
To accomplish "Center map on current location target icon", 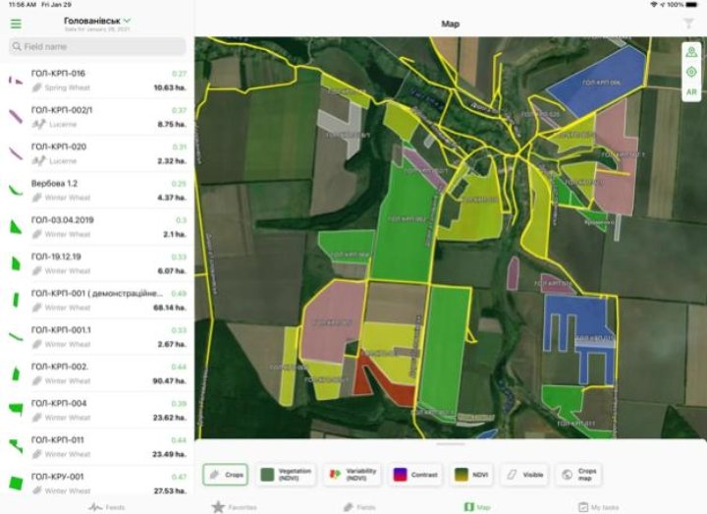I will coord(691,72).
